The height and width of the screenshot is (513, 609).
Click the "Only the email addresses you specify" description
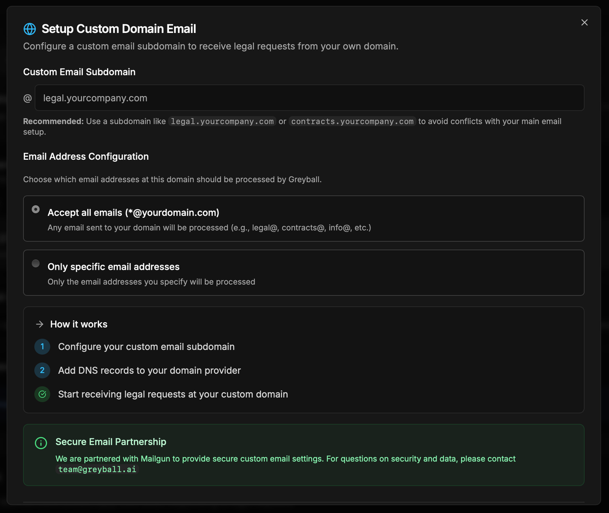point(151,282)
